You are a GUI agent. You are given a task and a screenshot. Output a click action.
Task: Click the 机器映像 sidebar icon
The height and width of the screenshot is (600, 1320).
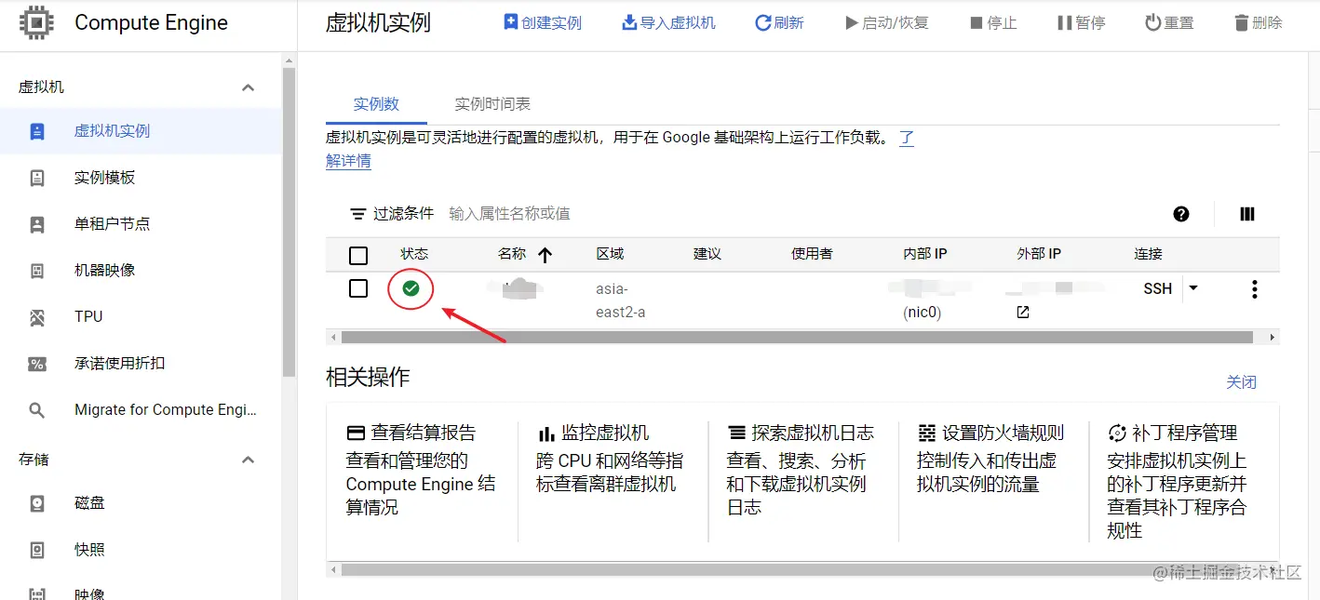(37, 271)
